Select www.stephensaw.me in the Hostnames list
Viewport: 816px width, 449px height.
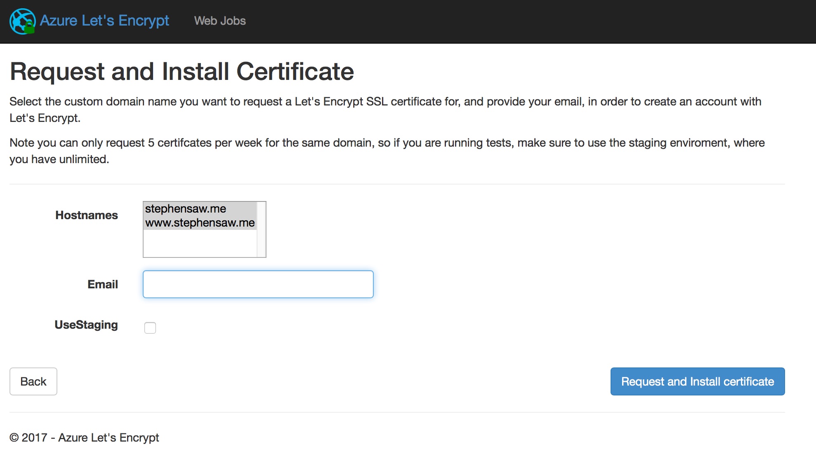pos(199,223)
